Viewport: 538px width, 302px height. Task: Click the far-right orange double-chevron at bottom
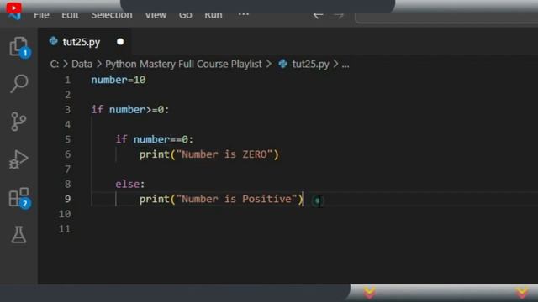pyautogui.click(x=522, y=293)
